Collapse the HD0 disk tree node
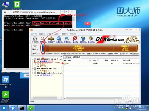 click(x=32, y=59)
